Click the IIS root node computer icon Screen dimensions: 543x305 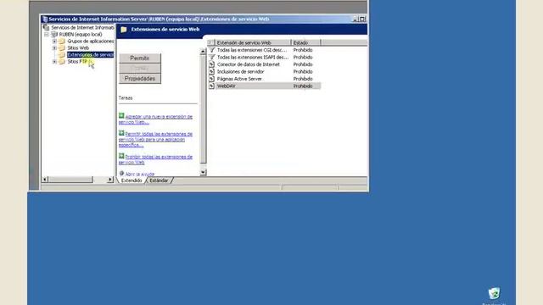tap(46, 27)
